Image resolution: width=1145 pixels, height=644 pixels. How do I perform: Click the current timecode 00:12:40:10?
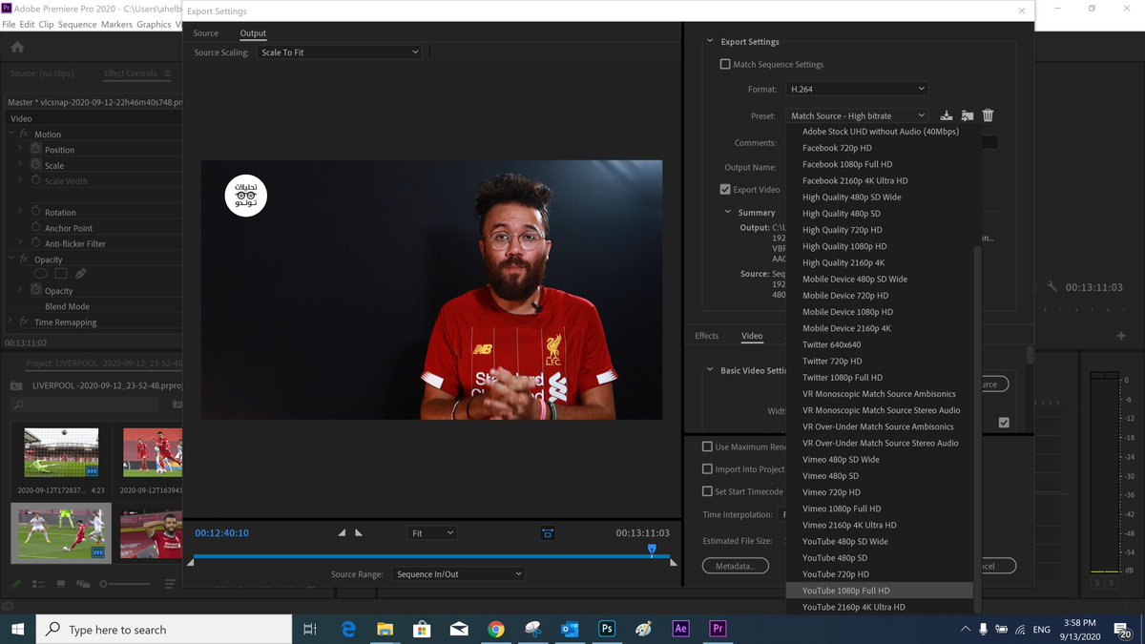pyautogui.click(x=221, y=533)
